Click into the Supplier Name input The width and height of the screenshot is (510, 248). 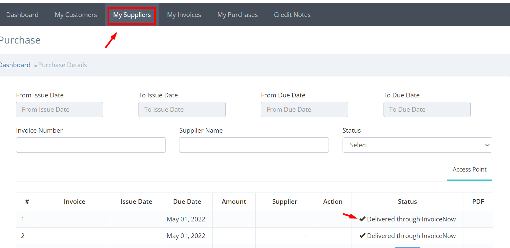pos(254,145)
